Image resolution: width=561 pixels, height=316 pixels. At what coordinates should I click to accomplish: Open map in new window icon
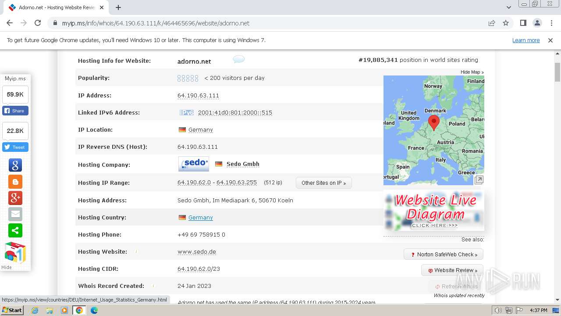[x=479, y=180]
